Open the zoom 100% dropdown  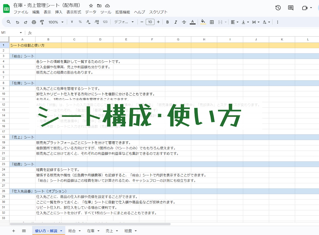(56, 22)
